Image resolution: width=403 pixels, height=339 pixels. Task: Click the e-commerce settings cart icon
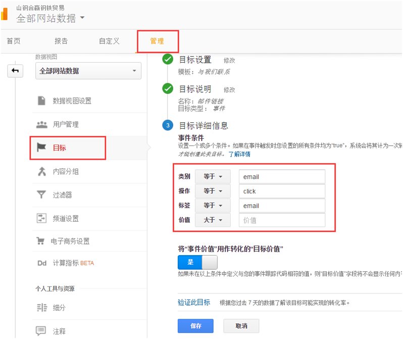41,241
